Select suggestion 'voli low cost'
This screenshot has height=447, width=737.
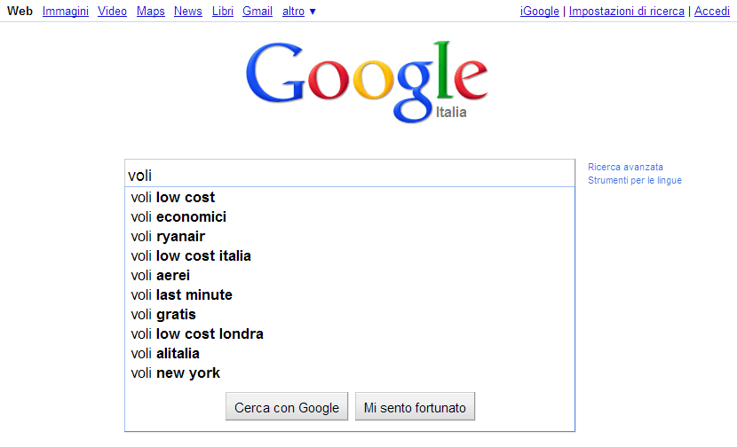173,198
